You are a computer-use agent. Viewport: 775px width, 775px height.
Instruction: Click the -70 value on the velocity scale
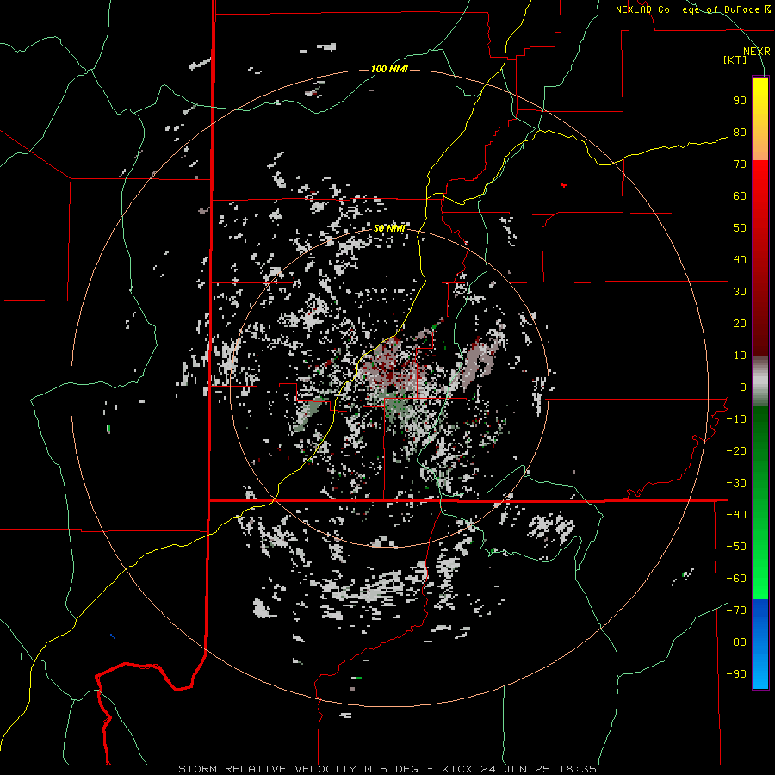[736, 611]
